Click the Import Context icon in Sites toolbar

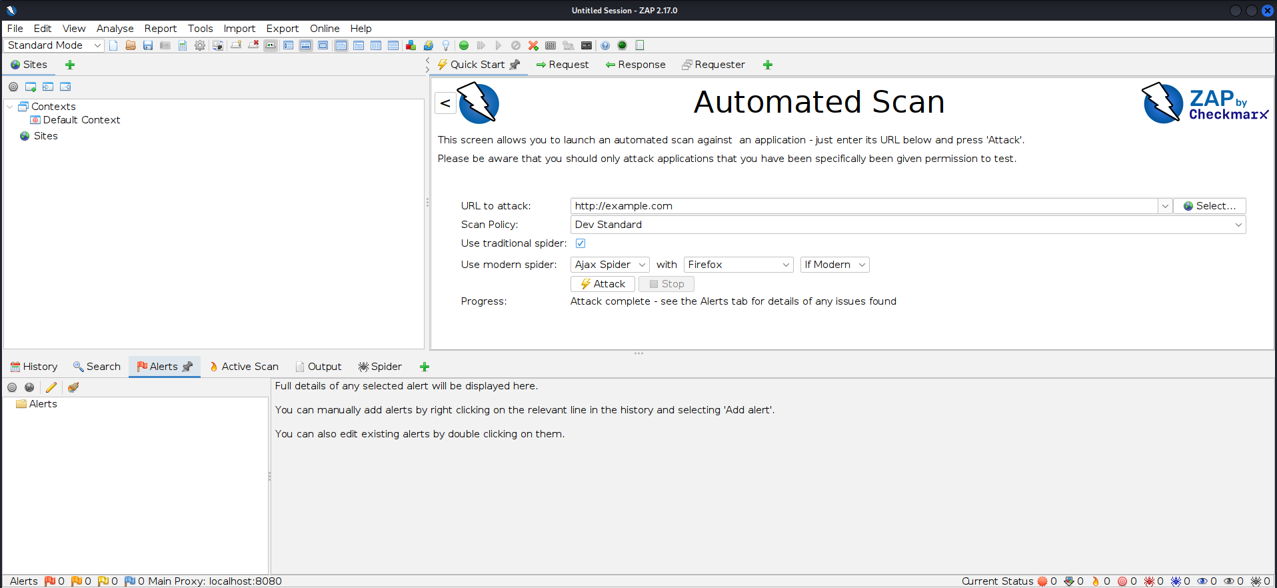tap(48, 87)
